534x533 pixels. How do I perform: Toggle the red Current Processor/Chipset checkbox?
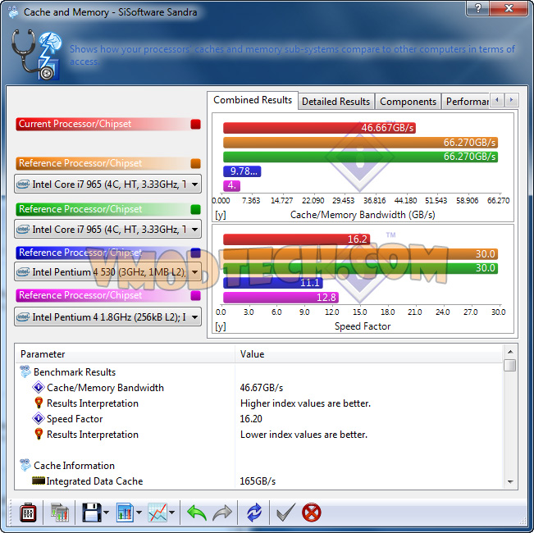[195, 125]
